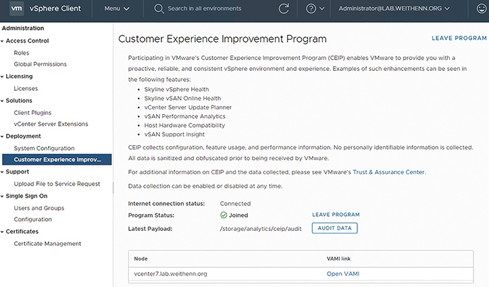
Task: Click the vSAN Support Insight bullet
Action: [x=174, y=134]
